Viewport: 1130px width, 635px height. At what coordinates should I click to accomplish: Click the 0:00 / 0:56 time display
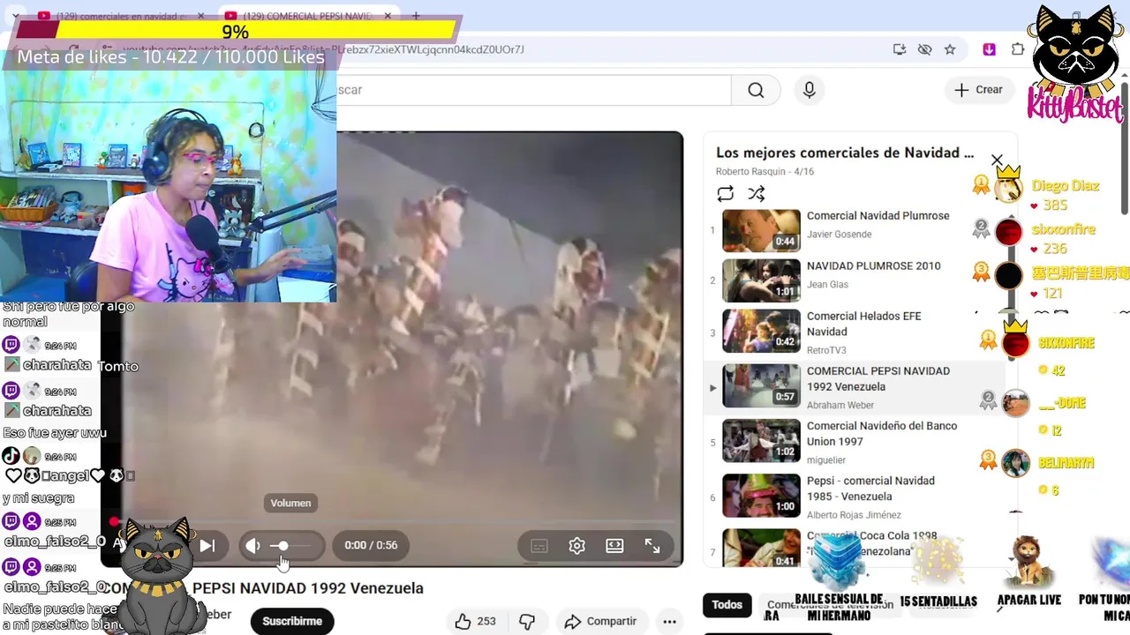point(371,546)
